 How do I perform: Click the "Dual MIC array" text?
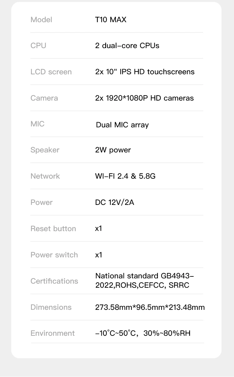click(x=122, y=125)
